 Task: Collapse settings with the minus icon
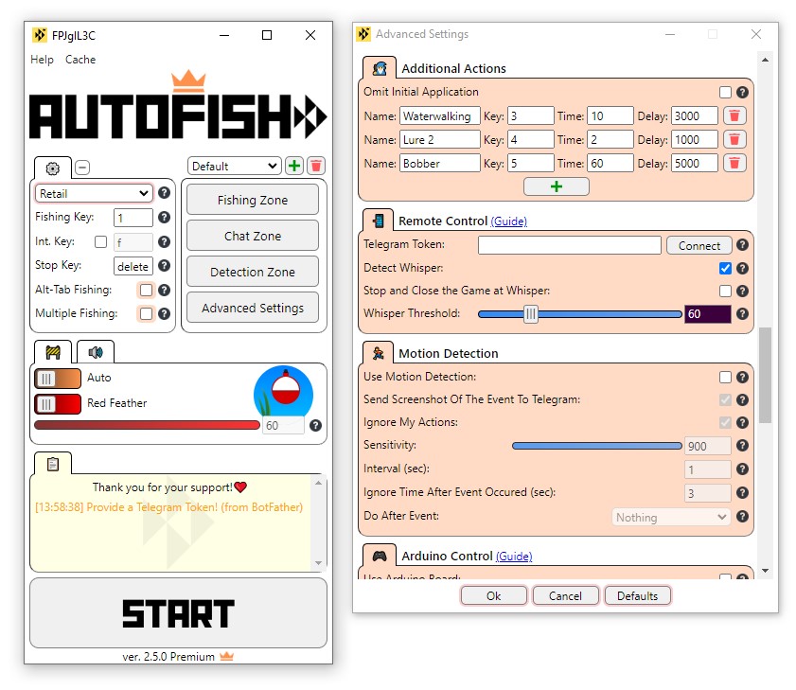82,167
